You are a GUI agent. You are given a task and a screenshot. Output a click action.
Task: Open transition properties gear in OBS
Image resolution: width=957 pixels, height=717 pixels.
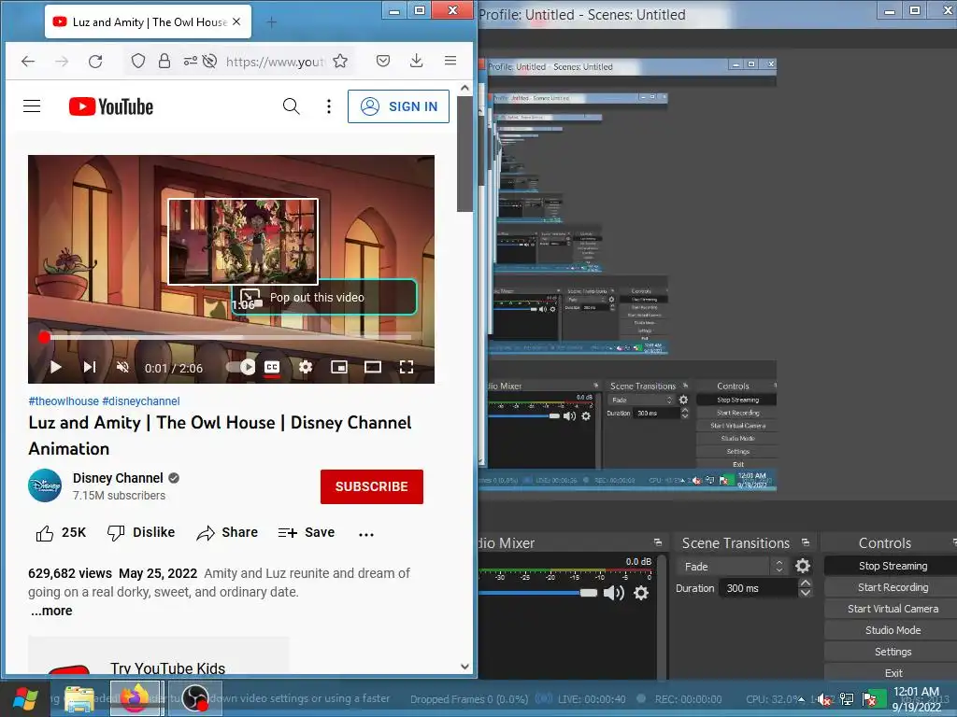coord(803,567)
